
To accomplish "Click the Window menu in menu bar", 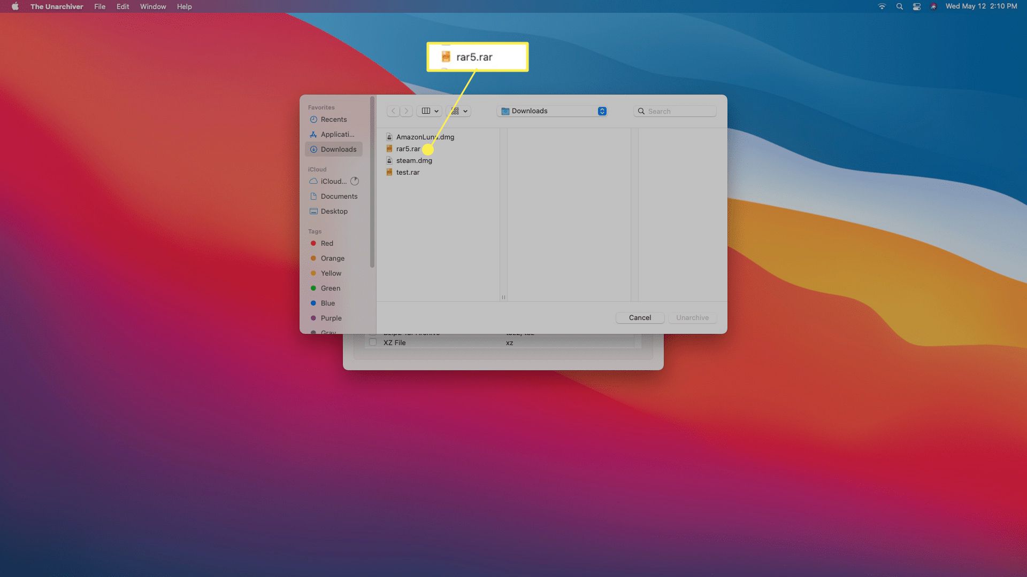I will [152, 6].
